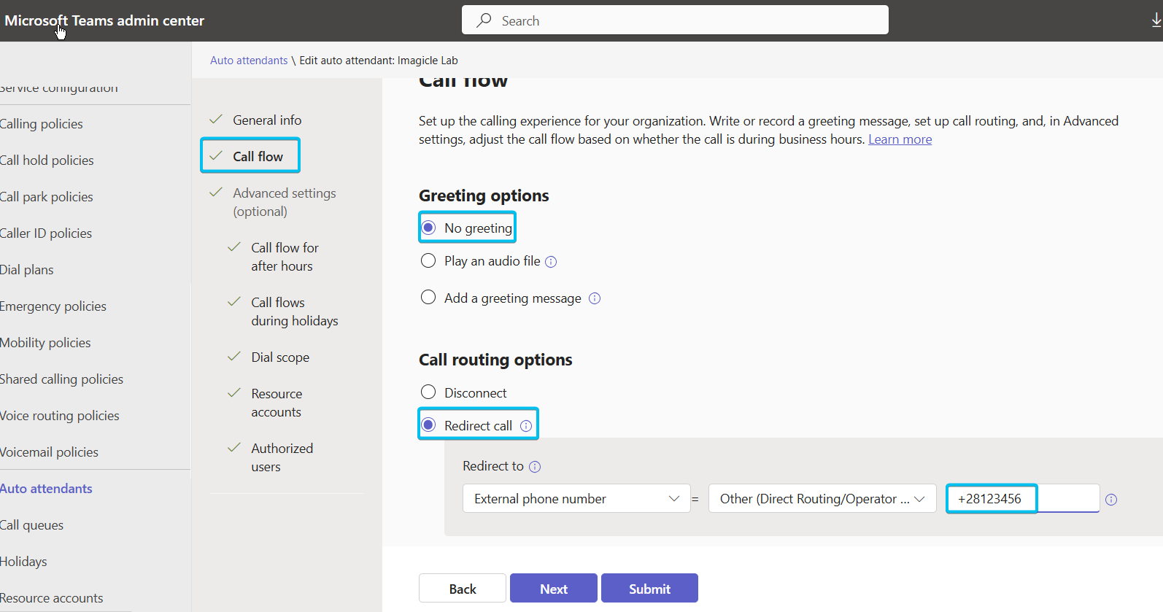Click info icon beside Add a greeting message

(595, 298)
